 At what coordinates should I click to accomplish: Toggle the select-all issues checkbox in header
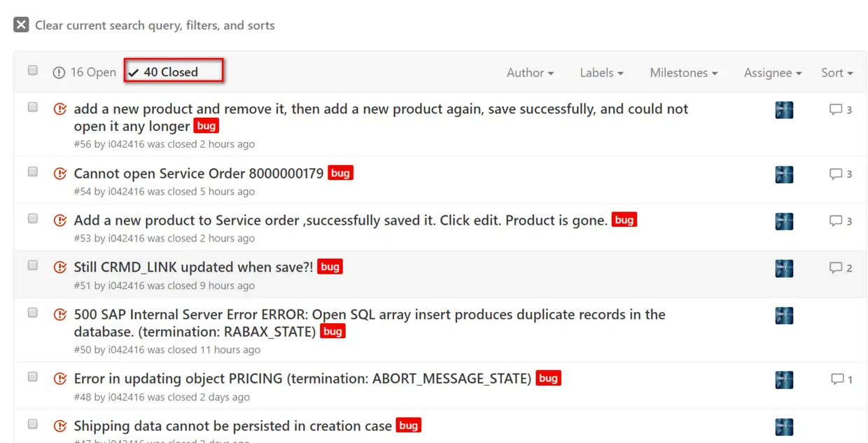click(33, 70)
